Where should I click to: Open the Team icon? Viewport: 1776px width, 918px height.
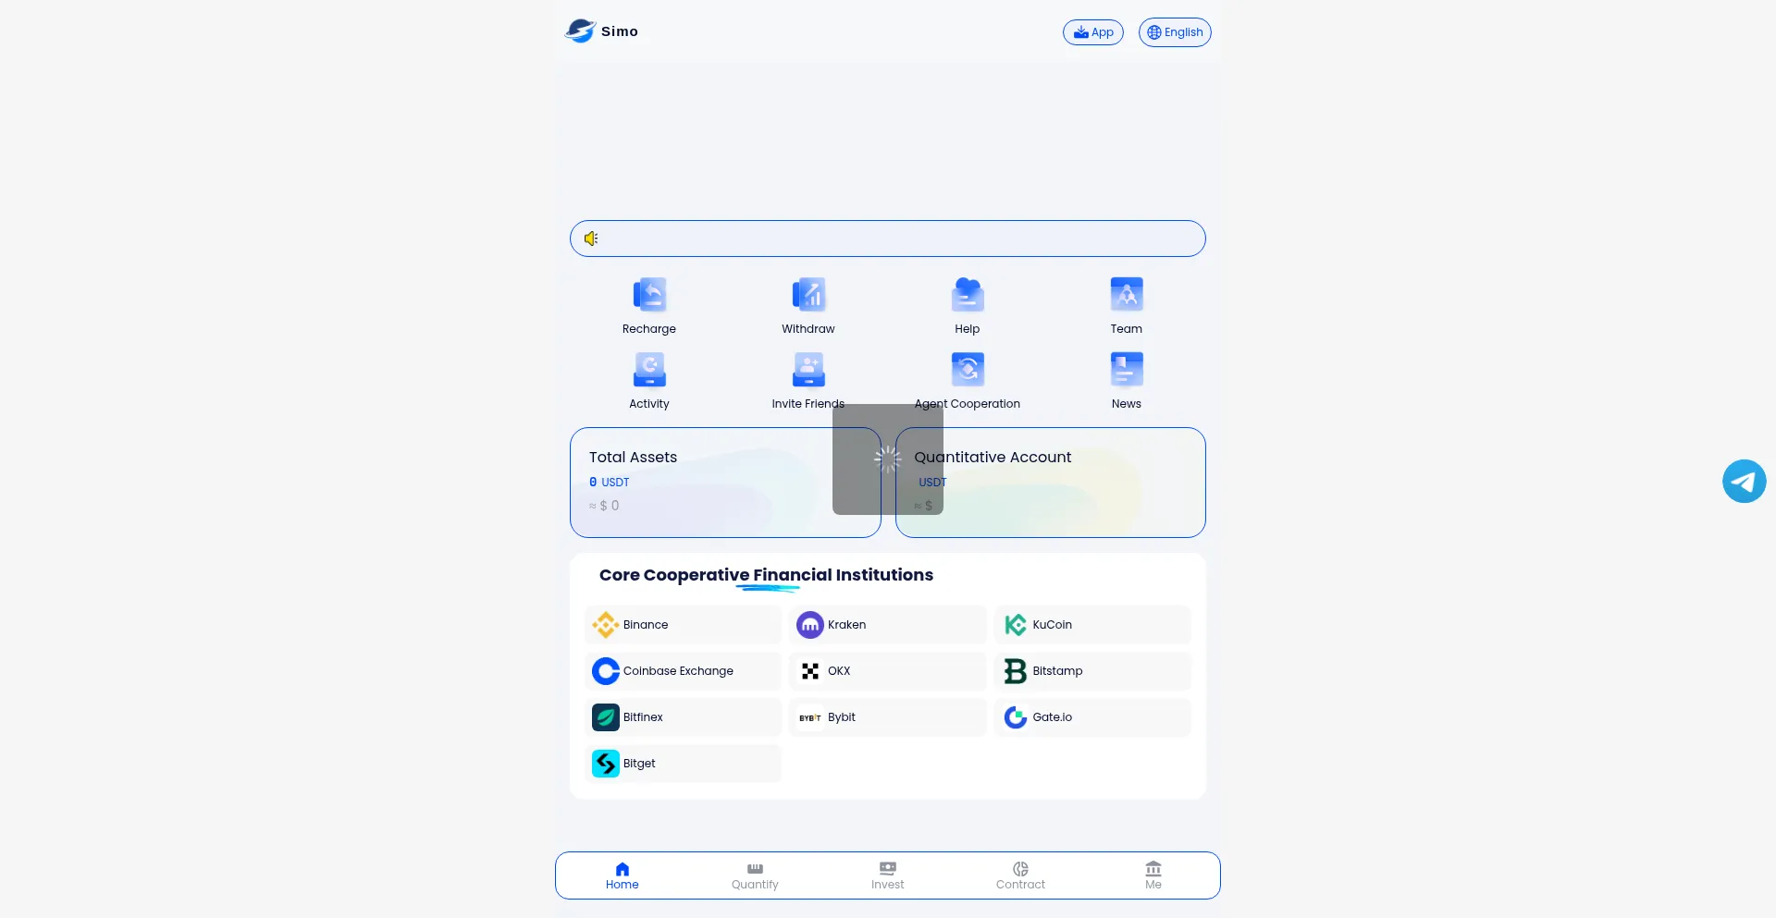coord(1126,296)
